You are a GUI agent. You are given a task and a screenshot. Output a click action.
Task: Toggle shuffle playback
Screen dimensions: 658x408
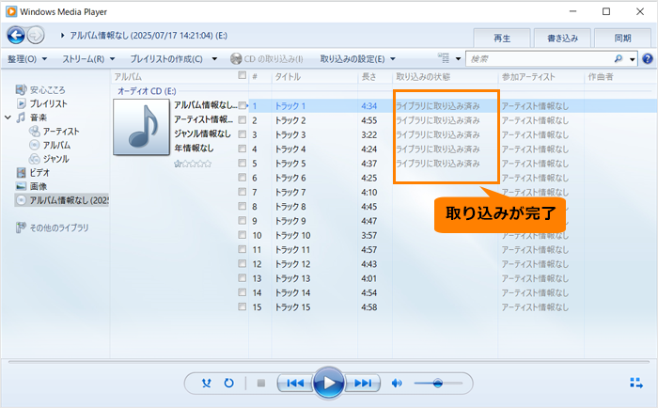[x=206, y=383]
